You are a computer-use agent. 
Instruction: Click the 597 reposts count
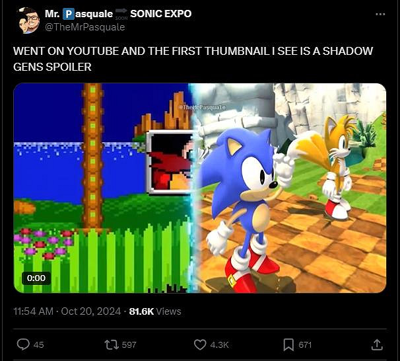click(x=129, y=344)
